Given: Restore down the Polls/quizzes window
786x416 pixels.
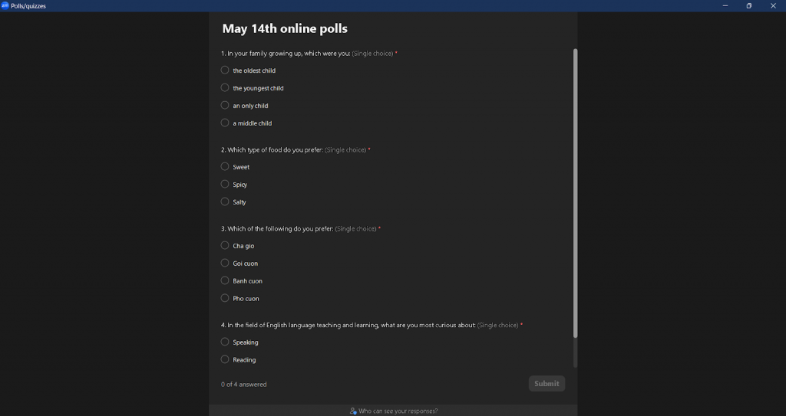Looking at the screenshot, I should pyautogui.click(x=749, y=5).
